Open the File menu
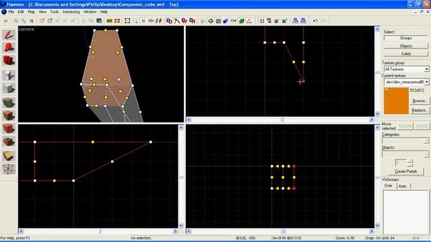 pos(11,12)
